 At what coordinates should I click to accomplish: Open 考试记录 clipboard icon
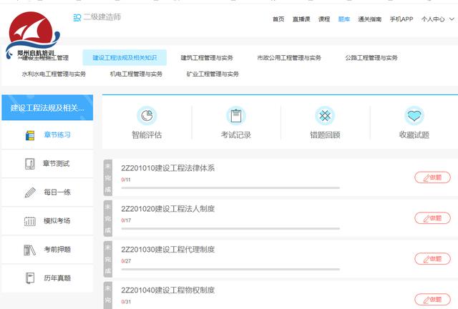(x=236, y=116)
